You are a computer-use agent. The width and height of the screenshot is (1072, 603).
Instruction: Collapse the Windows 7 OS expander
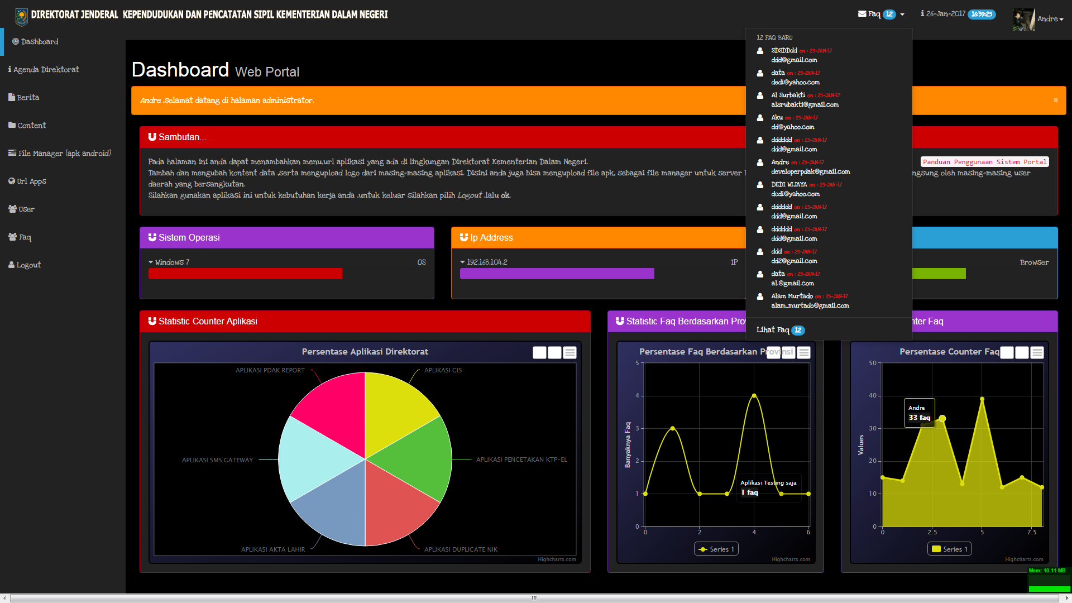click(151, 262)
